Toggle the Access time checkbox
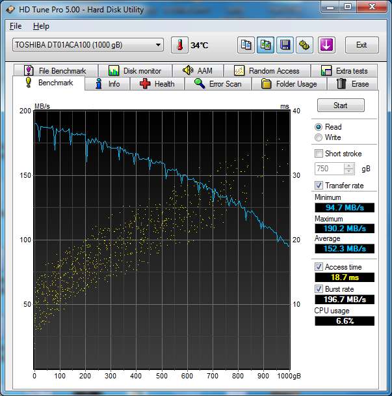This screenshot has height=396, width=392. 319,267
